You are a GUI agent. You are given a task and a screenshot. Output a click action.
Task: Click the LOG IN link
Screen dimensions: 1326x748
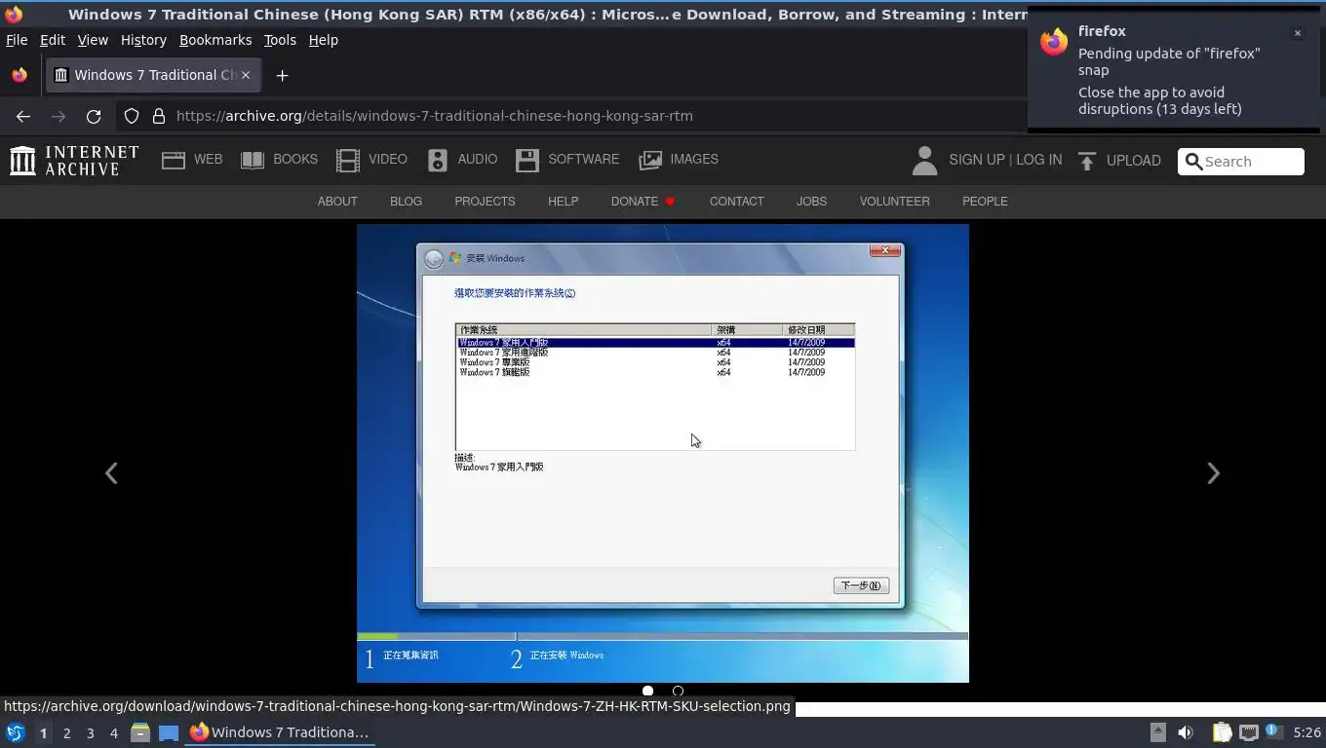click(x=1039, y=160)
